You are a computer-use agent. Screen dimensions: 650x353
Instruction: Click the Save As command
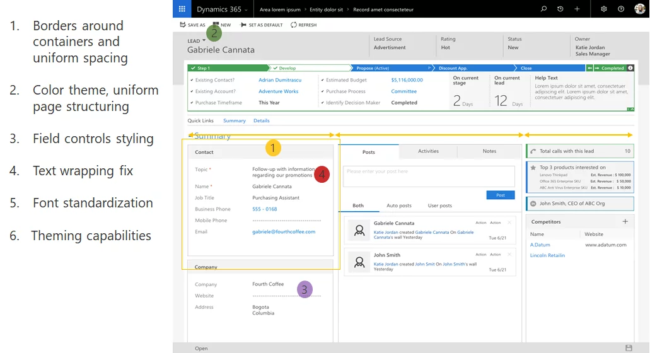coord(192,25)
